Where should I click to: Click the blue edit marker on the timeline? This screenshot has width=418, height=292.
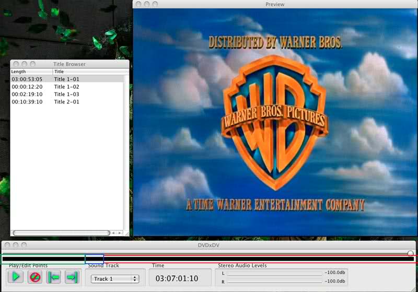[94, 259]
